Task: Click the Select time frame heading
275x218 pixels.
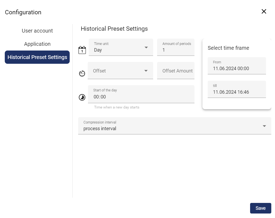Action: 228,48
